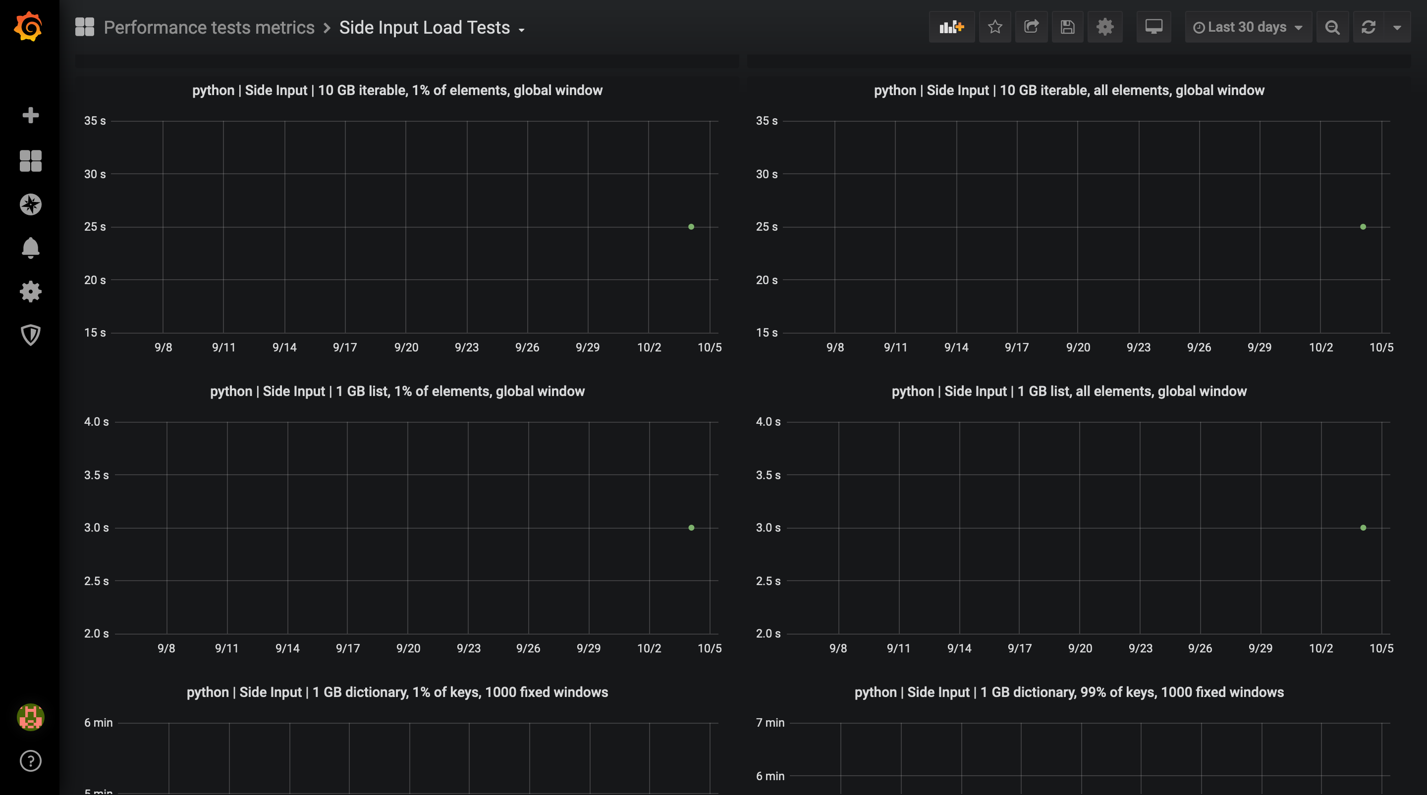The image size is (1427, 795).
Task: Open the Last 30 days time range picker
Action: (x=1248, y=27)
